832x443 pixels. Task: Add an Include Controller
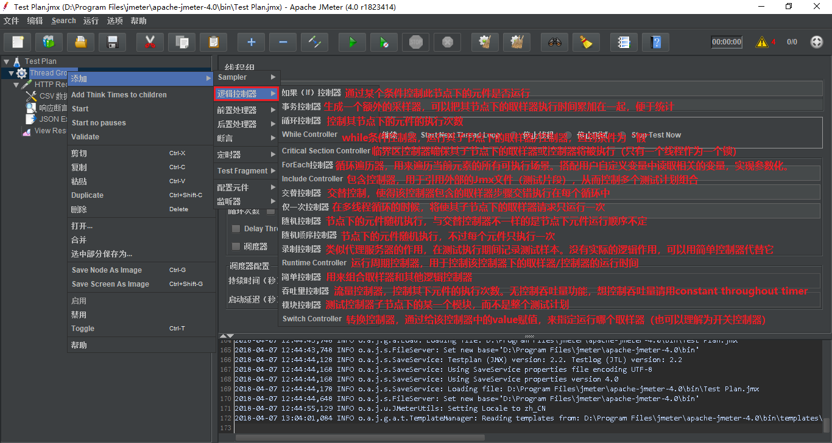coord(312,179)
